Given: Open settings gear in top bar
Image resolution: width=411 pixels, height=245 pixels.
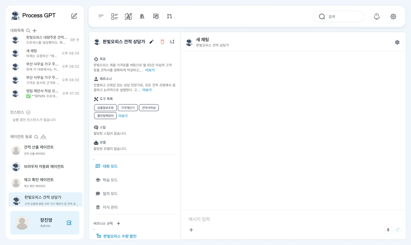Looking at the screenshot, I should tap(393, 16).
